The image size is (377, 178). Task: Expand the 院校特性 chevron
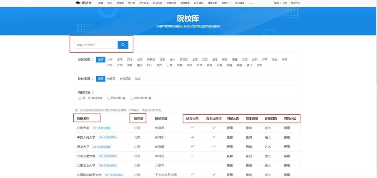click(x=93, y=92)
